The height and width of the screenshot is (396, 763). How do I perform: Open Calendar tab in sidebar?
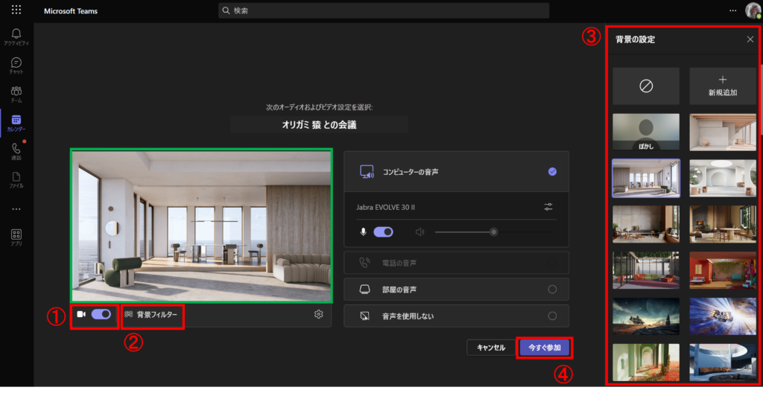click(16, 122)
